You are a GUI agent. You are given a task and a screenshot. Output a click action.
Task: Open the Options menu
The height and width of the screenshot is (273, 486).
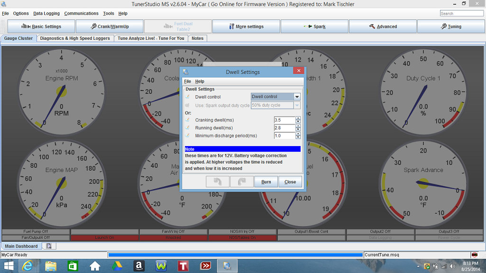pos(21,13)
